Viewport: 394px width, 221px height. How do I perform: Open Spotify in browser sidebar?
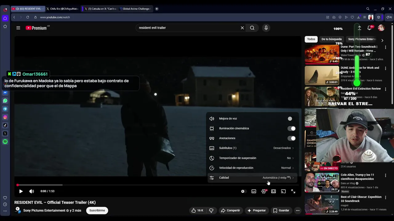(x=5, y=142)
